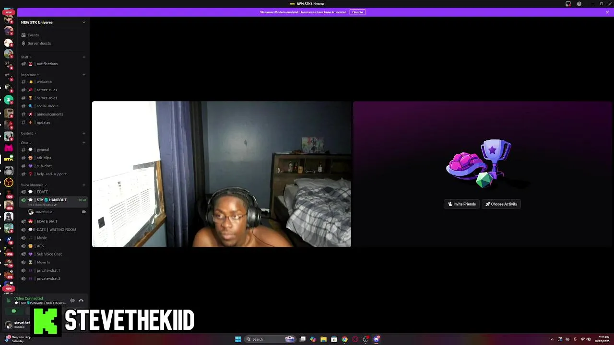Viewport: 614px width, 345px height.
Task: Open the Discord inbox icon in the title bar
Action: tap(568, 4)
